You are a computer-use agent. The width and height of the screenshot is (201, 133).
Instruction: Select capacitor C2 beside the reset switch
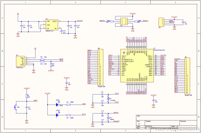[x=26, y=107]
